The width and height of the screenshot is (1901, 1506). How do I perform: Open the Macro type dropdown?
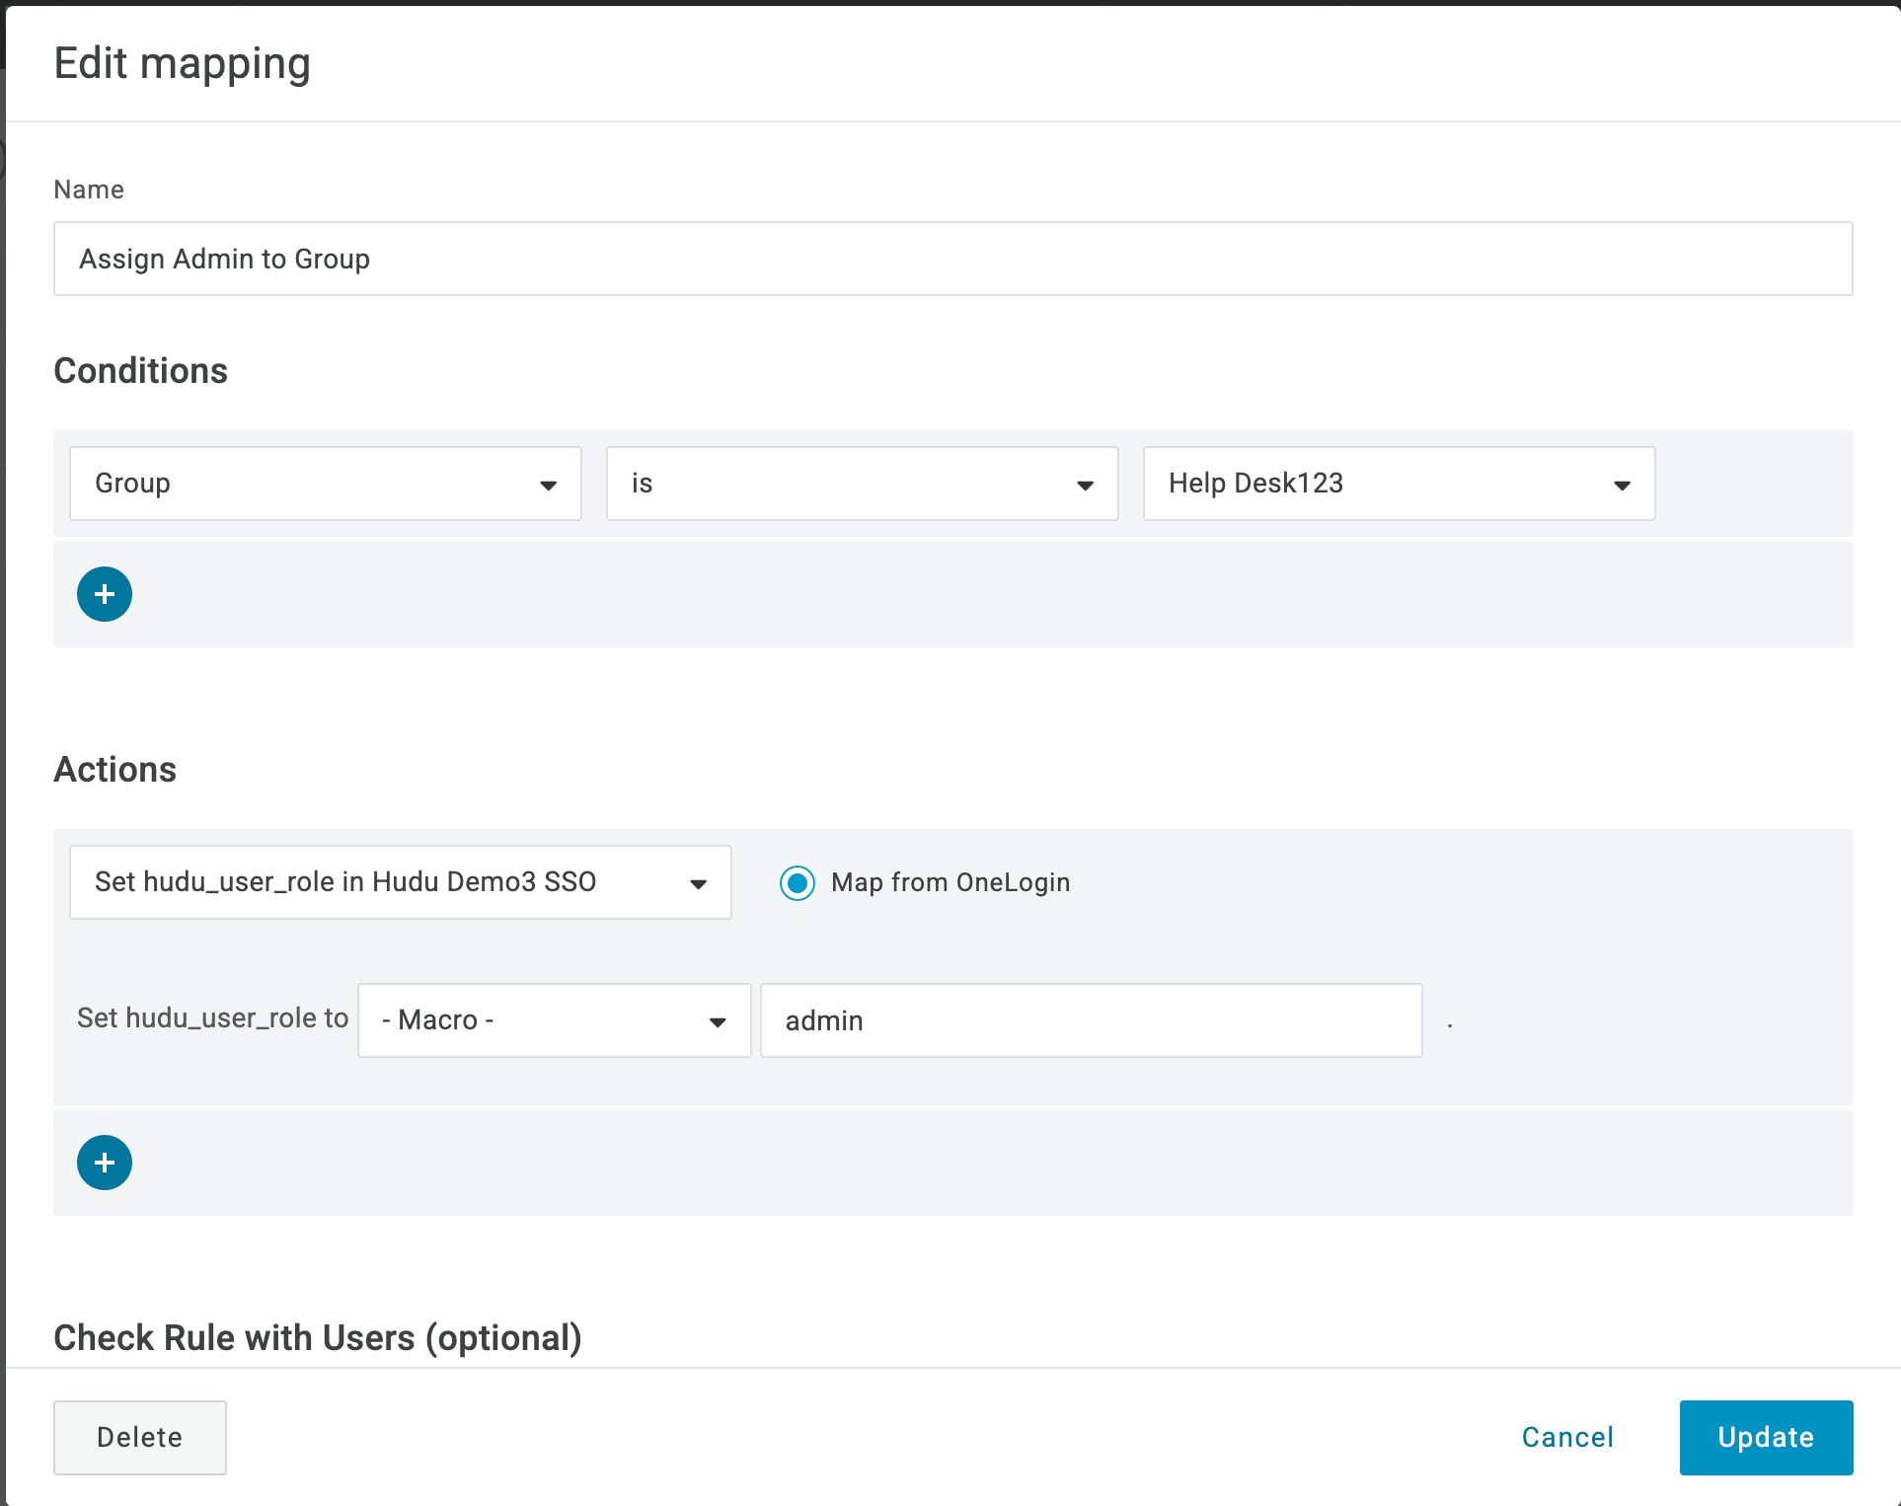point(555,1020)
